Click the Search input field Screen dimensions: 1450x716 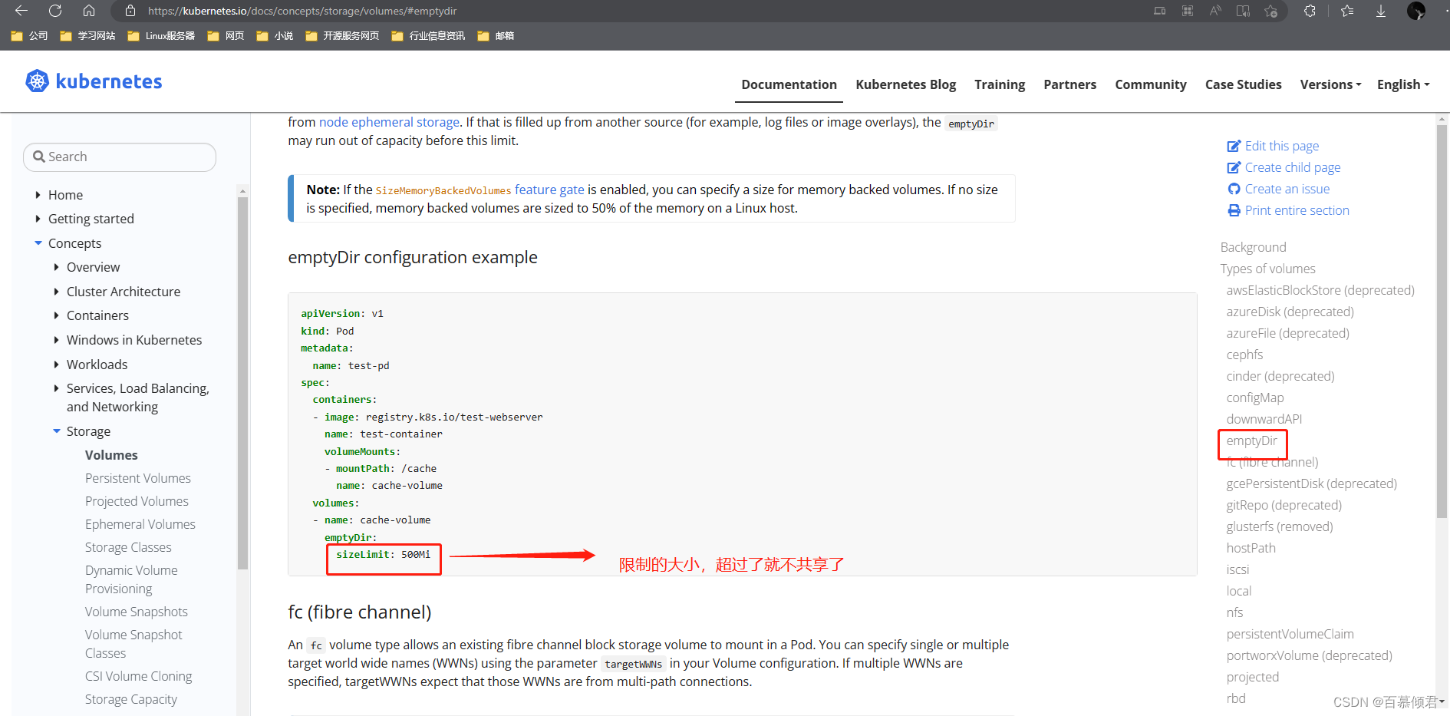click(120, 157)
